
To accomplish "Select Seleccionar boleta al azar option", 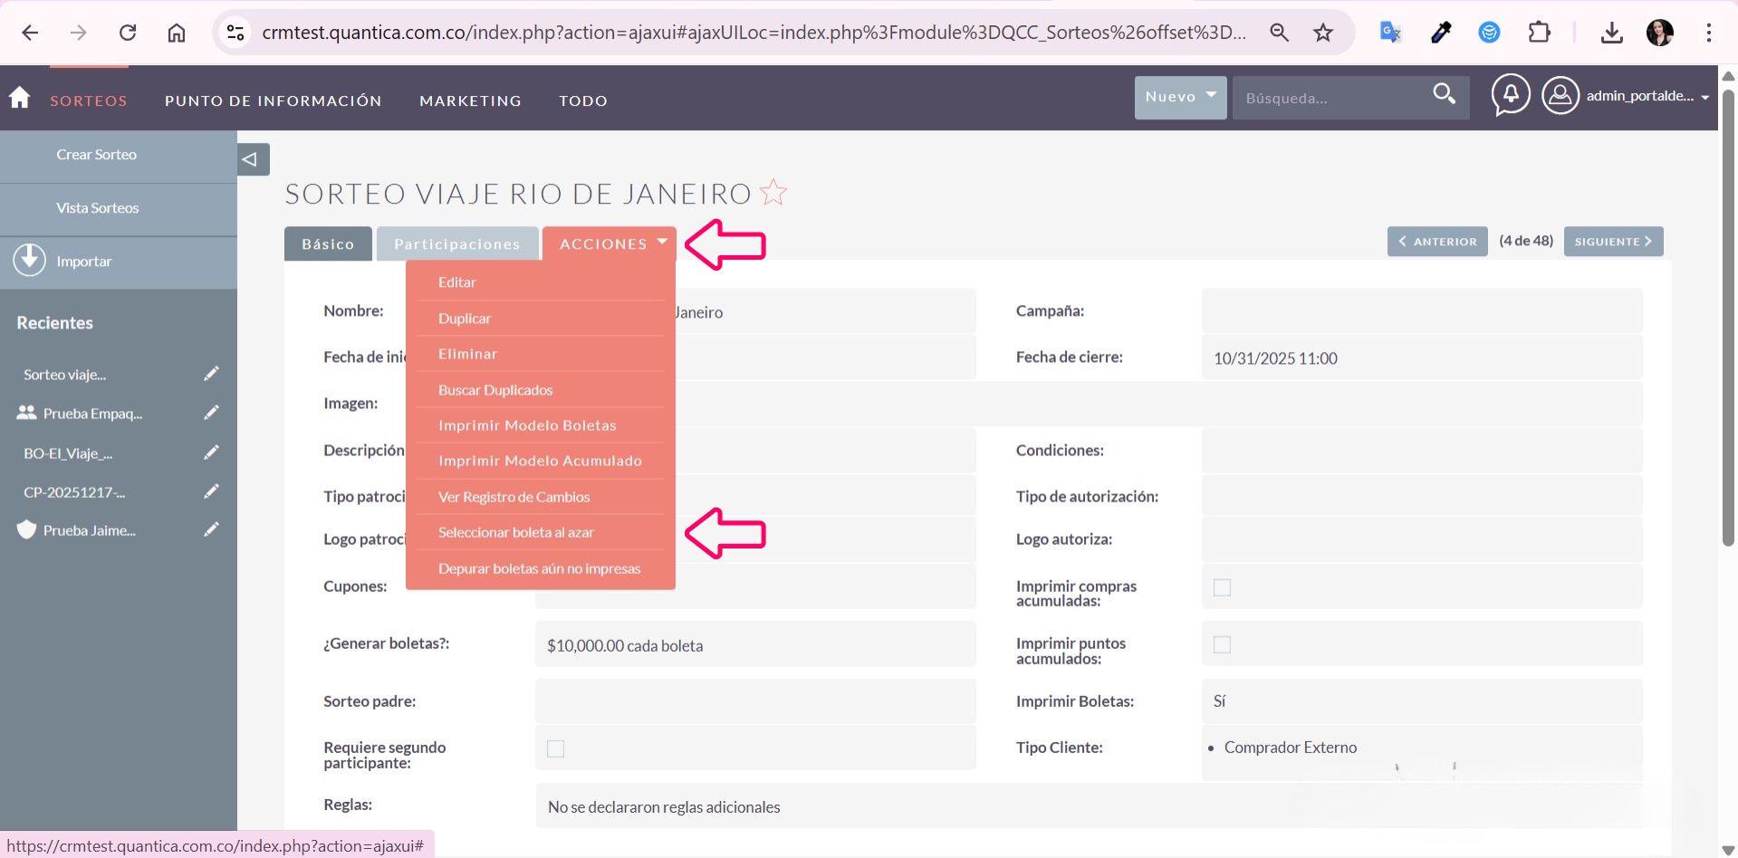I will coord(515,532).
